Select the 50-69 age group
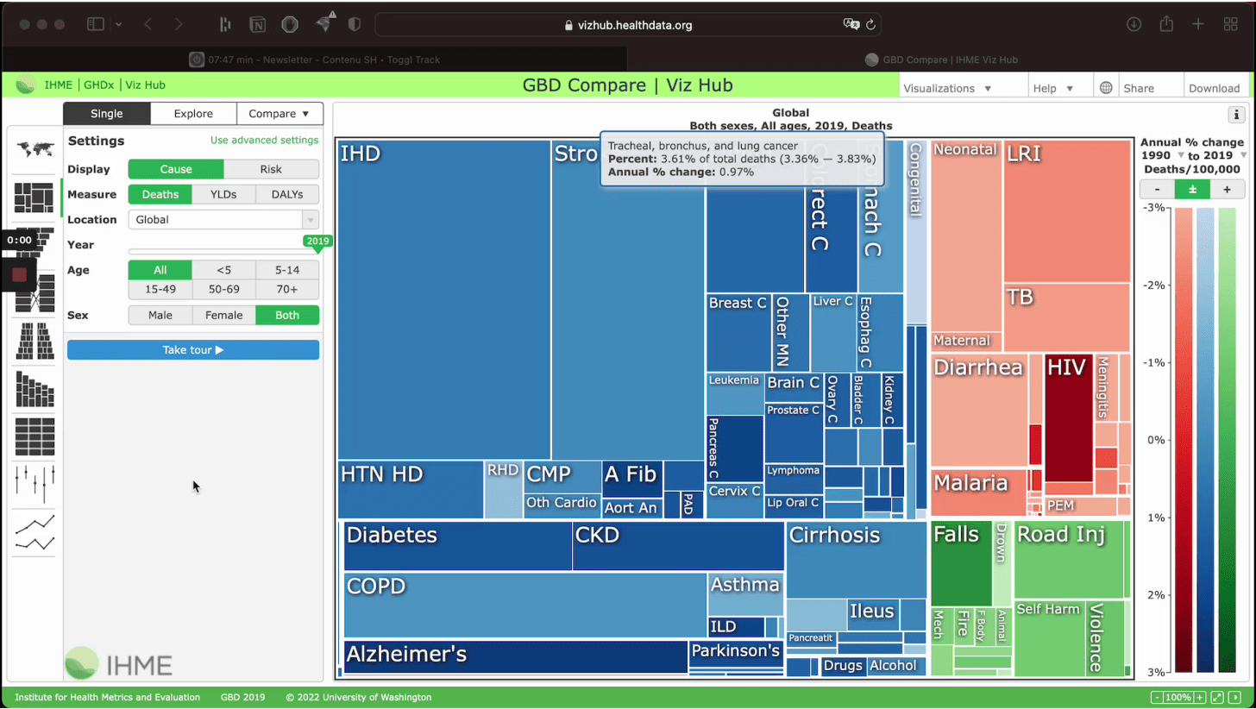Viewport: 1256px width, 709px height. point(223,290)
